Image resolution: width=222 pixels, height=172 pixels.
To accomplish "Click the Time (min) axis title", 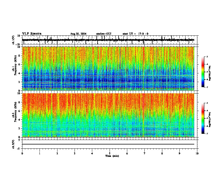I will click(x=112, y=156).
